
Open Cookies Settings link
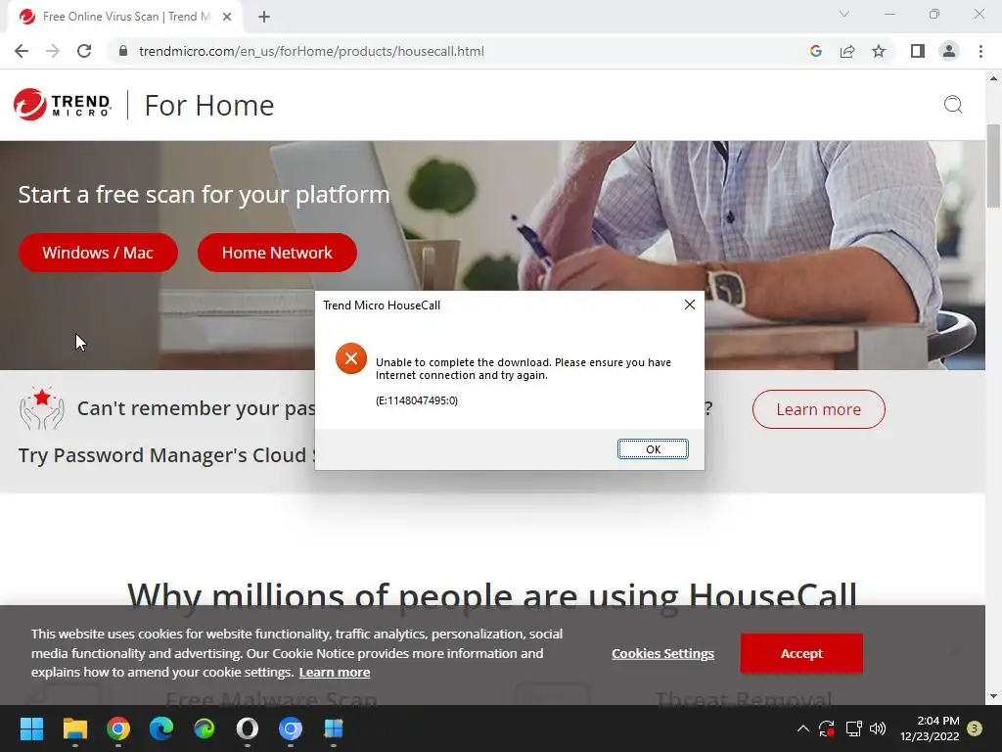(662, 653)
